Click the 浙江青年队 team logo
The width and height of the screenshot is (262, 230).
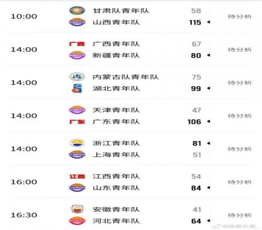tap(77, 143)
